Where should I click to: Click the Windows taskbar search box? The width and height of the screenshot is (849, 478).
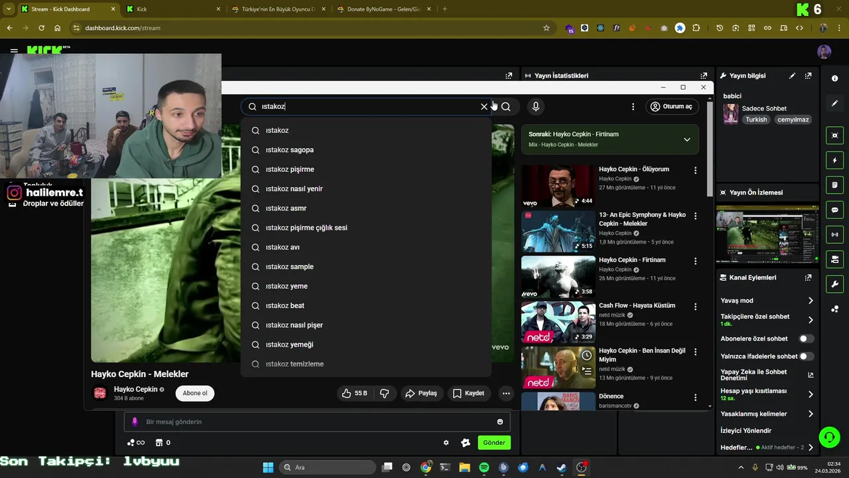(328, 467)
